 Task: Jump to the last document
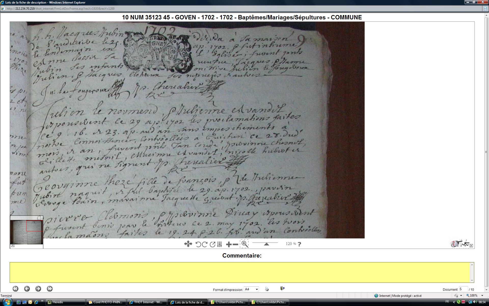coord(50,289)
